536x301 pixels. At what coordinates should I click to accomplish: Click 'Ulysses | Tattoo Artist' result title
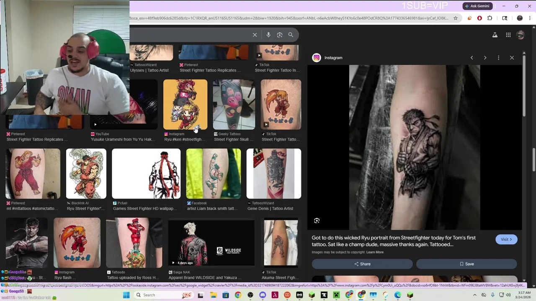pos(149,70)
